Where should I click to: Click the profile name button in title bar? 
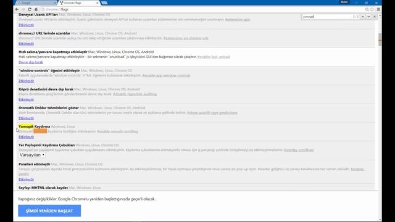point(344,2)
